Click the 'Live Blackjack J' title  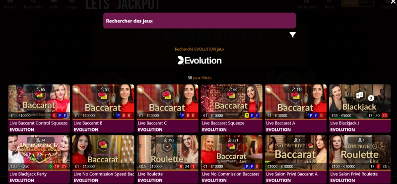(344, 123)
